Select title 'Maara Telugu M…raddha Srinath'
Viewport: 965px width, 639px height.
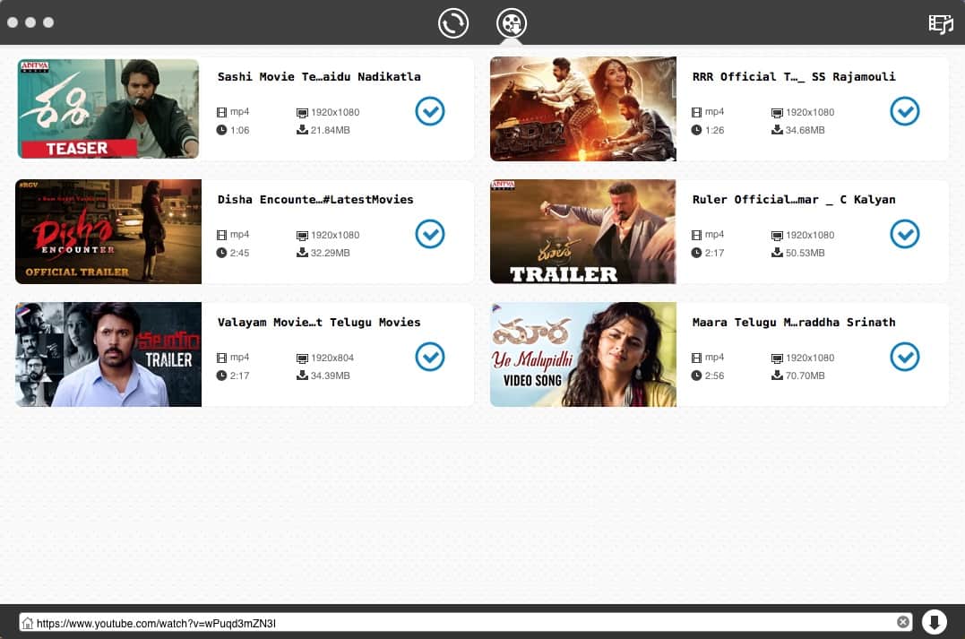tap(794, 322)
